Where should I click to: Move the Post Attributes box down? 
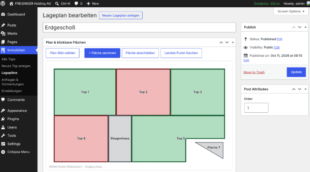tap(300, 89)
